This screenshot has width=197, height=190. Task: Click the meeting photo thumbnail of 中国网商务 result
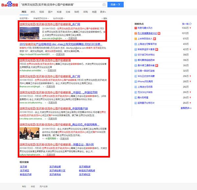[x=30, y=133]
